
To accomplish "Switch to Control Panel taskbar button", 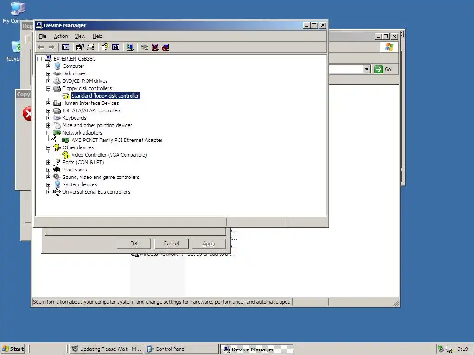I will (x=181, y=349).
